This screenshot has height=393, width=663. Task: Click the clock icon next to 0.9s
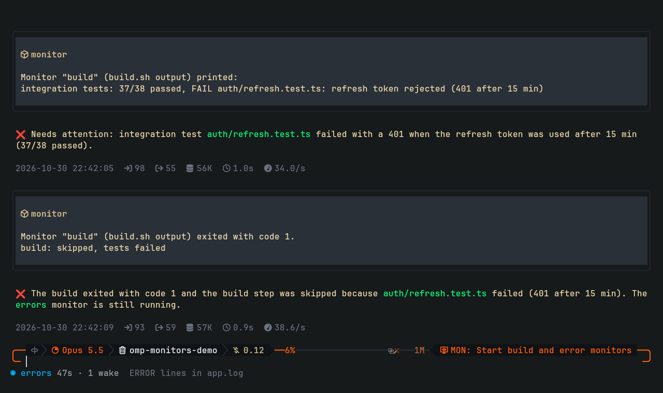click(x=226, y=327)
